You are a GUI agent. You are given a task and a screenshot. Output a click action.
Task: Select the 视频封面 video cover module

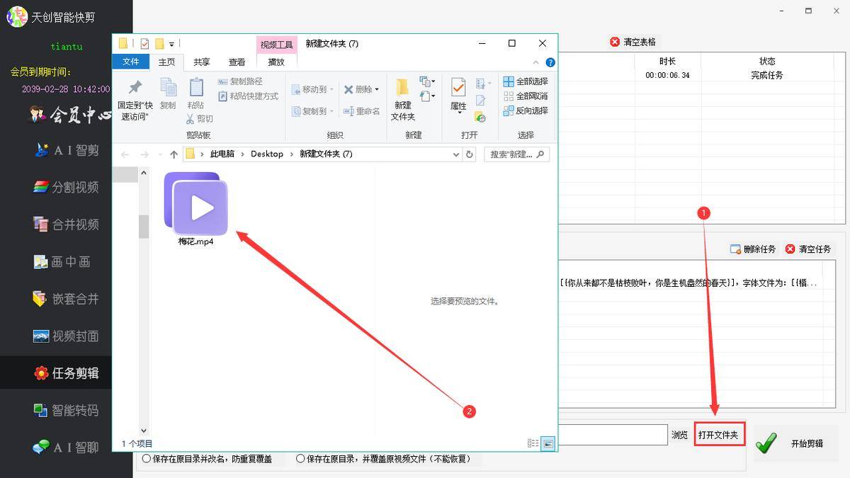click(x=65, y=336)
